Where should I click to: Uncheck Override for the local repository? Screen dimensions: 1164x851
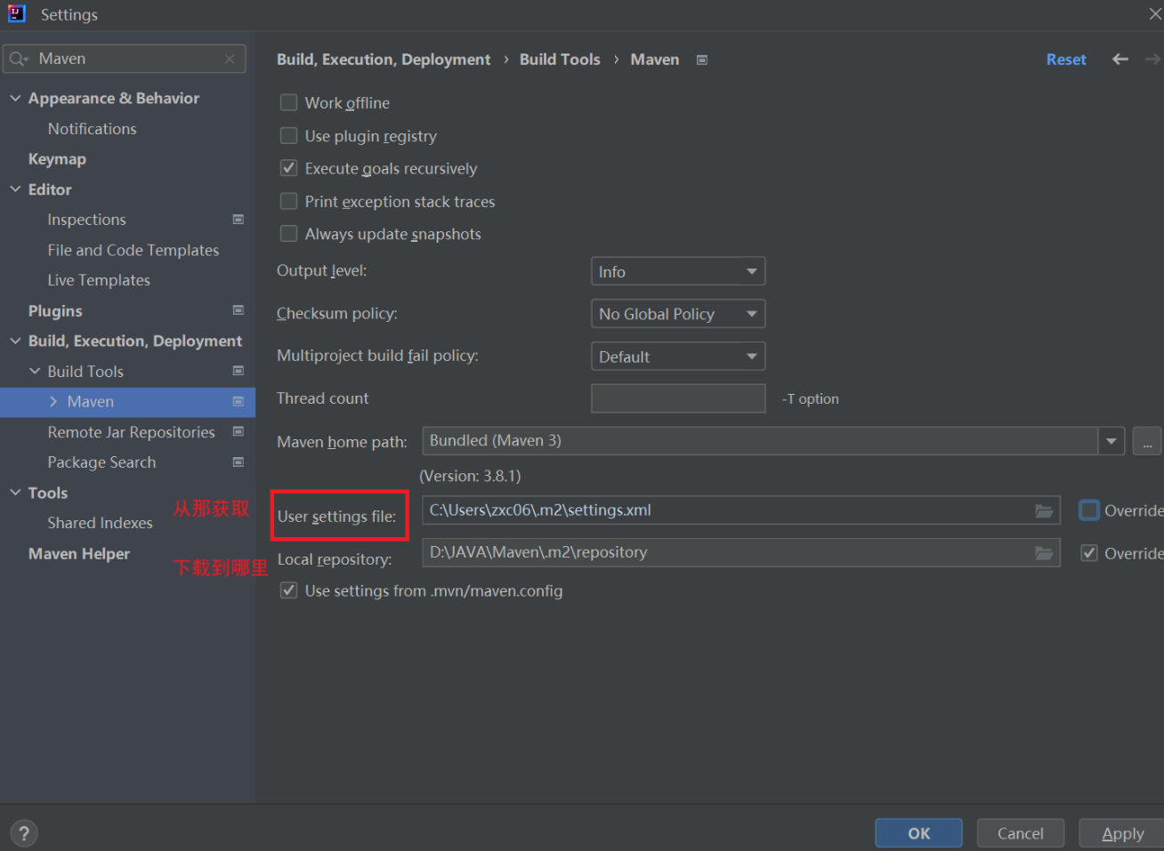coord(1089,553)
